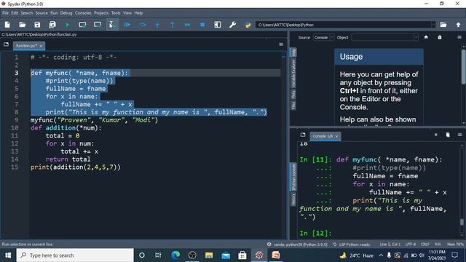Browse editor tabs icon

coord(6,44)
